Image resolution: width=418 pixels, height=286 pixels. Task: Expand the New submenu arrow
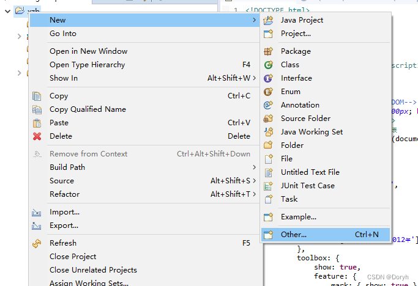(x=255, y=20)
